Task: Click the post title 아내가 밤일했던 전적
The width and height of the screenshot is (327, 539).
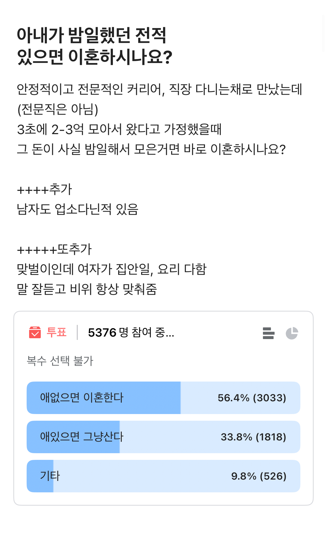Action: (x=92, y=36)
